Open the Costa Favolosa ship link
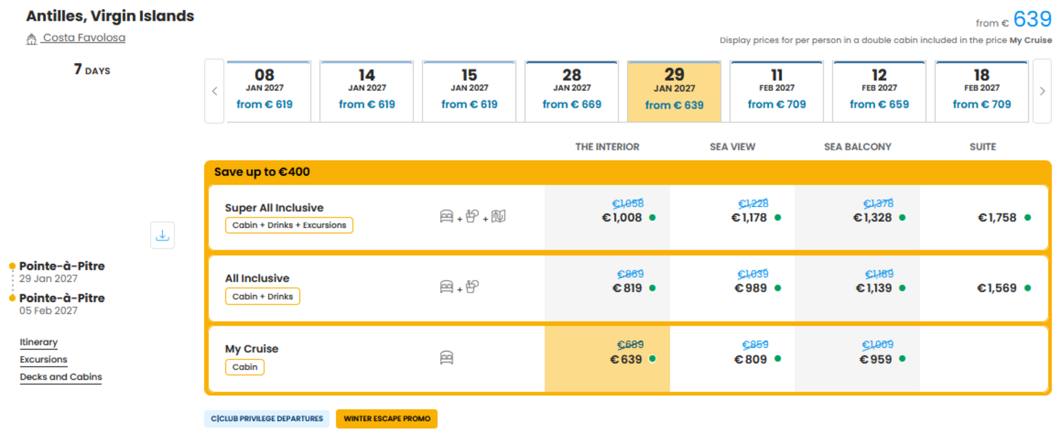Viewport: 1061px width, 434px height. 84,38
